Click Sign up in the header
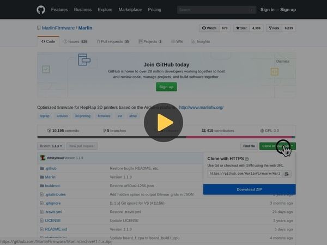Viewport: 327px width, 245px height. pos(288,10)
